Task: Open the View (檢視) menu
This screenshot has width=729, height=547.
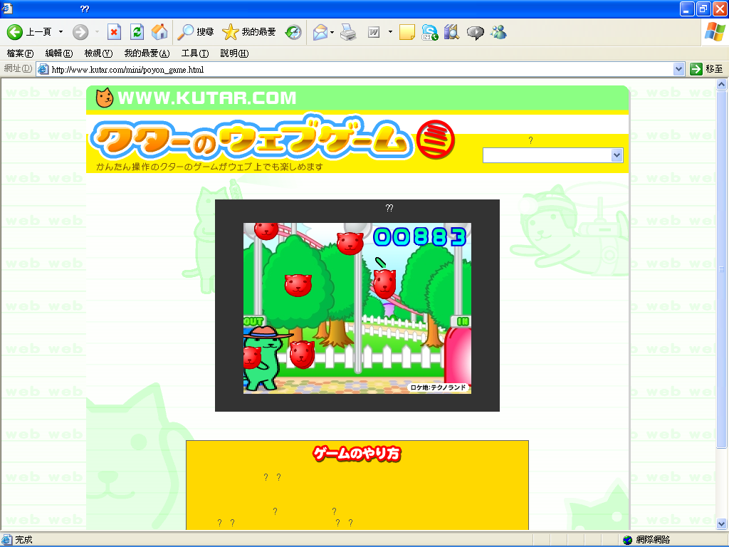Action: pos(98,53)
